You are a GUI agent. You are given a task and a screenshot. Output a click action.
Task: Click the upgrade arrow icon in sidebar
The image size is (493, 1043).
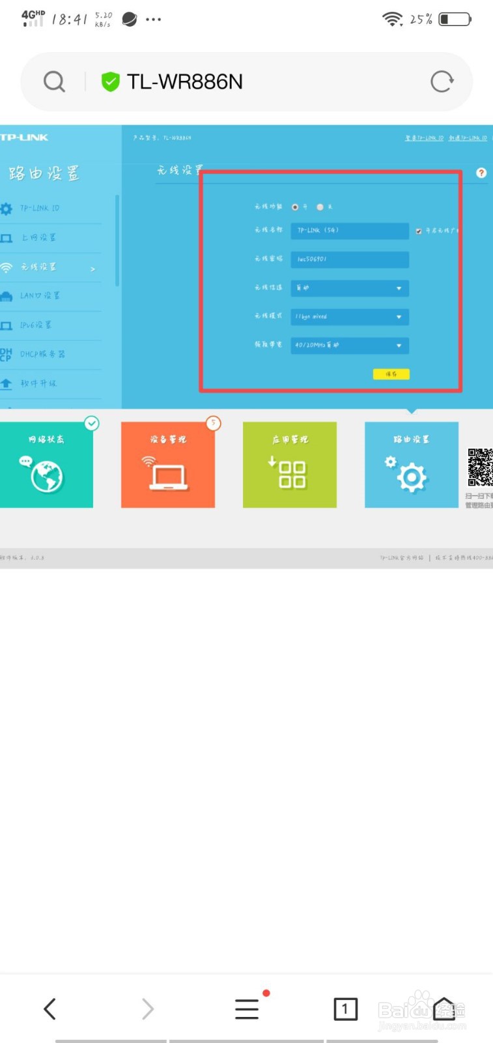7,383
